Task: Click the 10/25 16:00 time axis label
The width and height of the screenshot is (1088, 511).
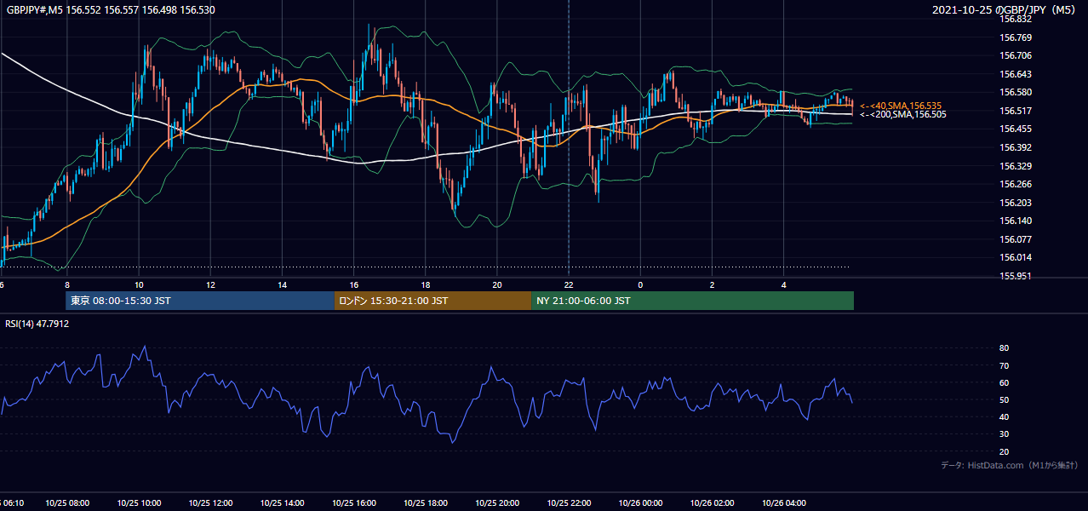Action: (353, 503)
